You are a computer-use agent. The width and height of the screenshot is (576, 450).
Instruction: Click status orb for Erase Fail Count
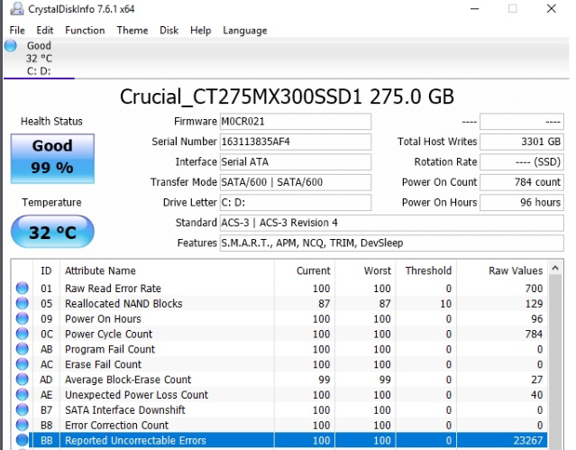click(23, 364)
